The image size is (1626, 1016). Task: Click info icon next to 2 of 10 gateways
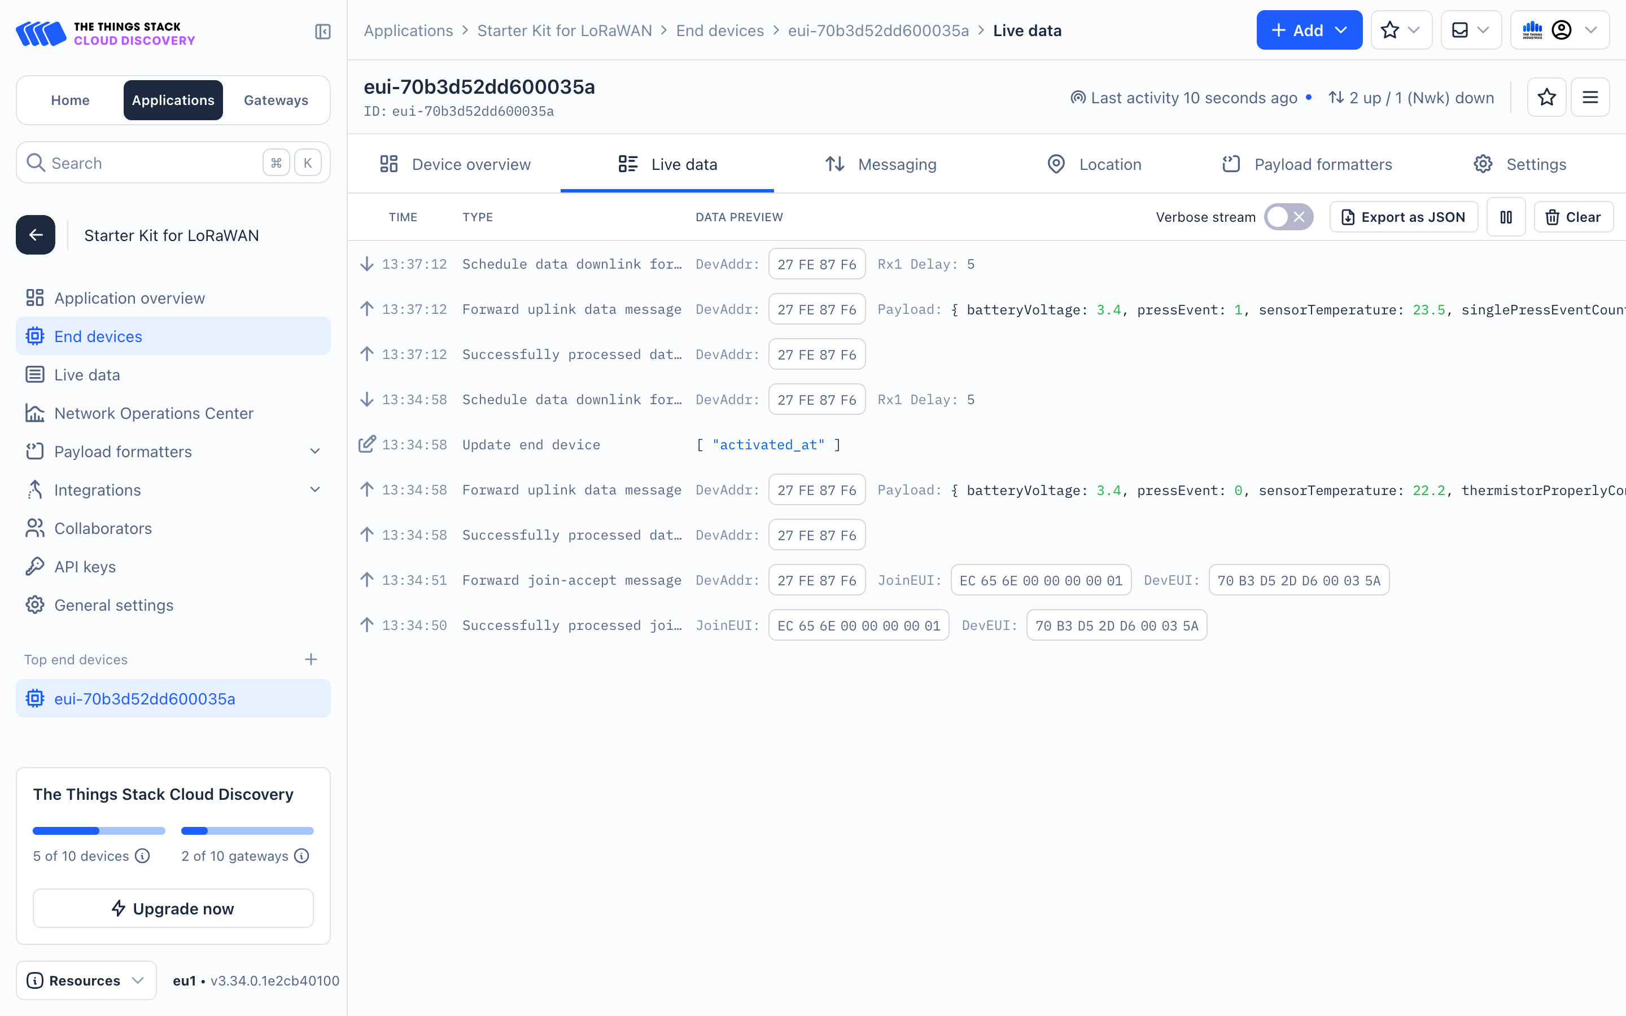pyautogui.click(x=301, y=855)
